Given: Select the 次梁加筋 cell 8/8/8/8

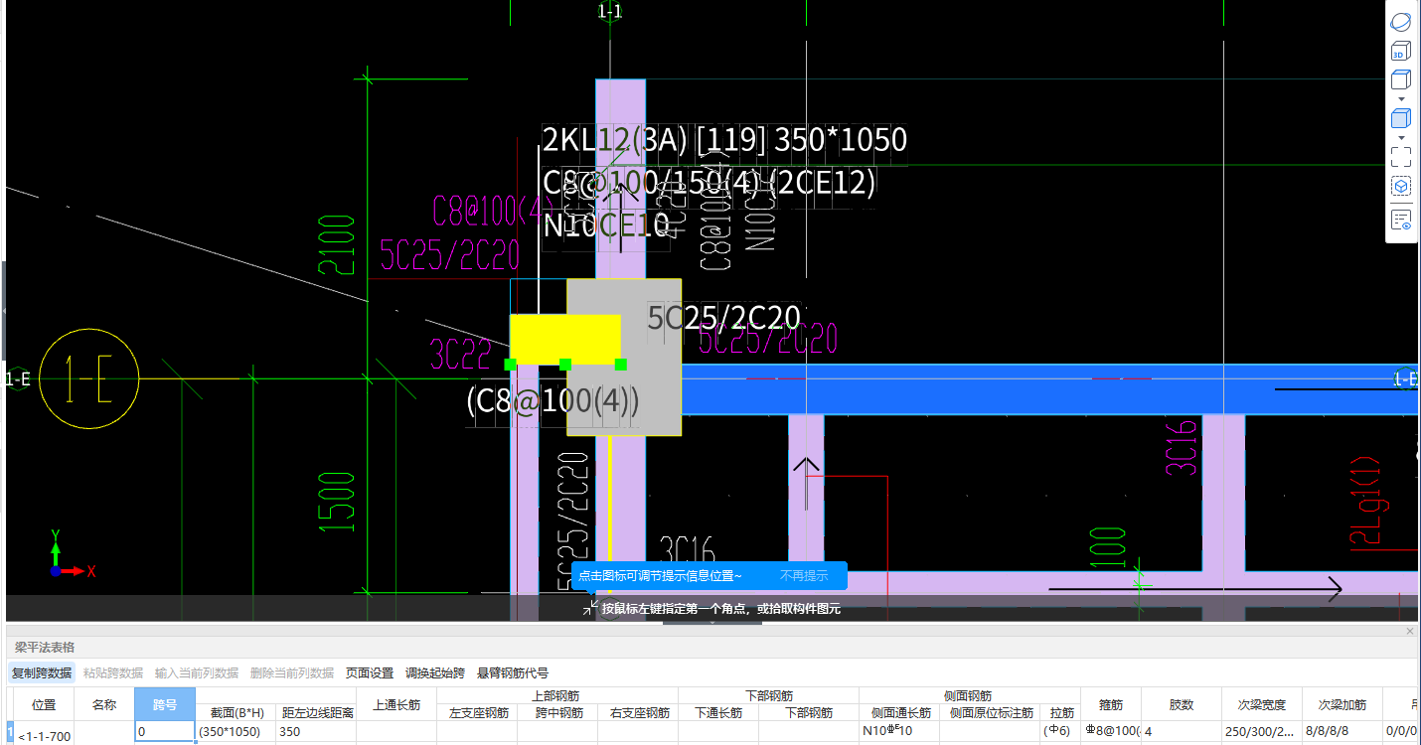Looking at the screenshot, I should (1342, 732).
